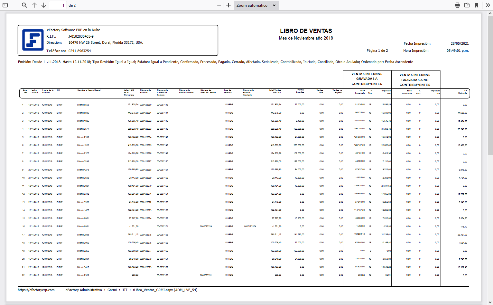Download the PDF file
The height and width of the screenshot is (305, 493).
[467, 5]
